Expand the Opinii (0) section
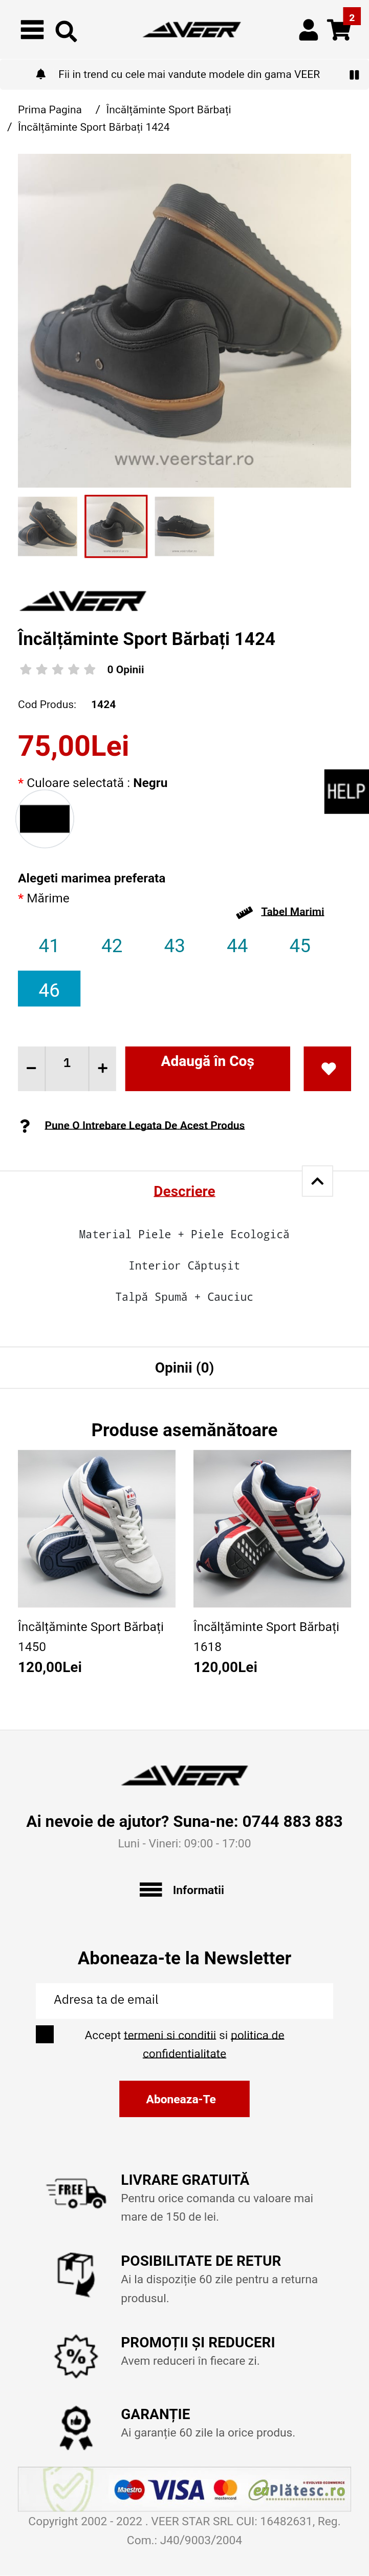The image size is (369, 2576). 184,1367
